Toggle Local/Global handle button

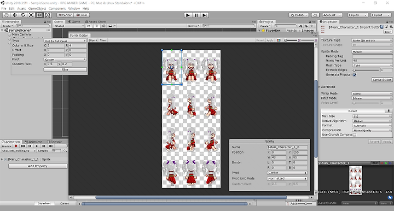click(x=82, y=15)
